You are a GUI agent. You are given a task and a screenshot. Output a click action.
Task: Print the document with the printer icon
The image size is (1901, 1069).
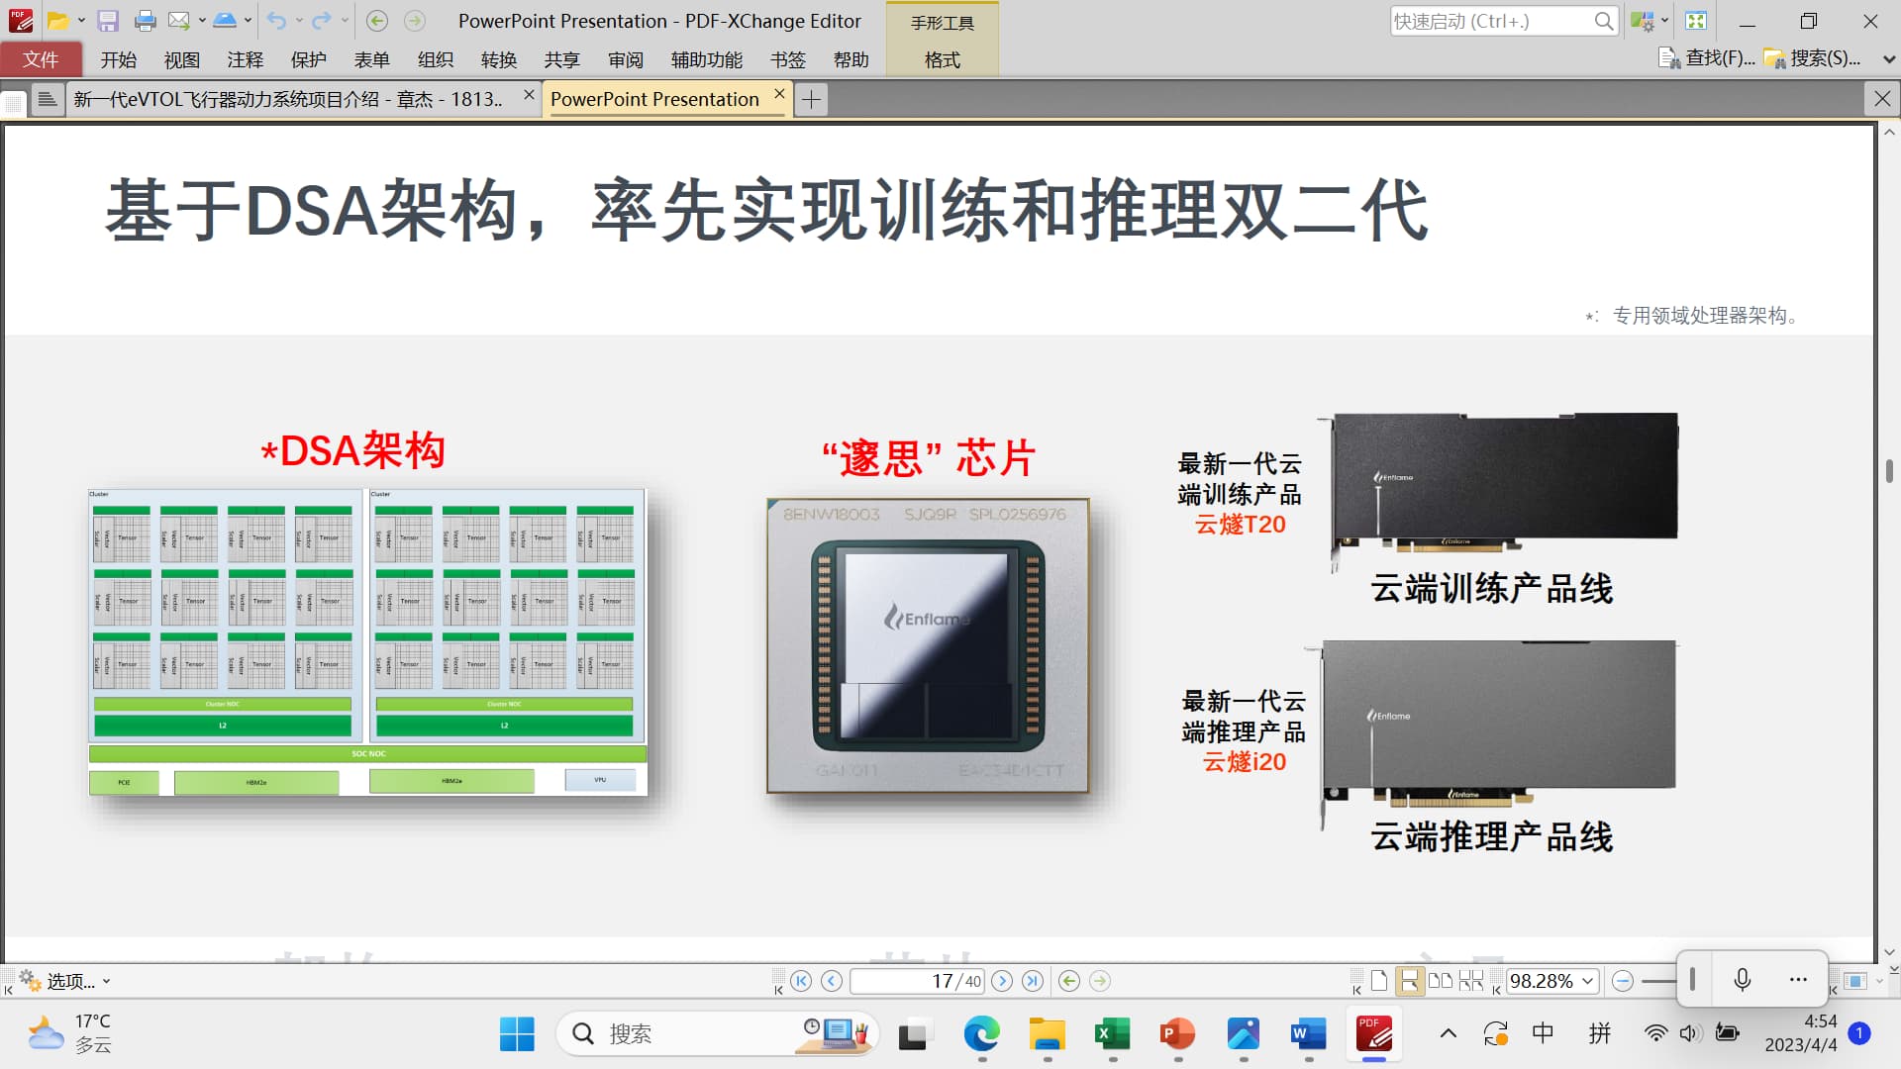[x=145, y=21]
